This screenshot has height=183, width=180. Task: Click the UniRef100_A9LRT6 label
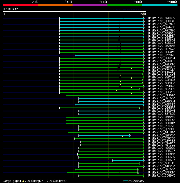pyautogui.click(x=161, y=65)
